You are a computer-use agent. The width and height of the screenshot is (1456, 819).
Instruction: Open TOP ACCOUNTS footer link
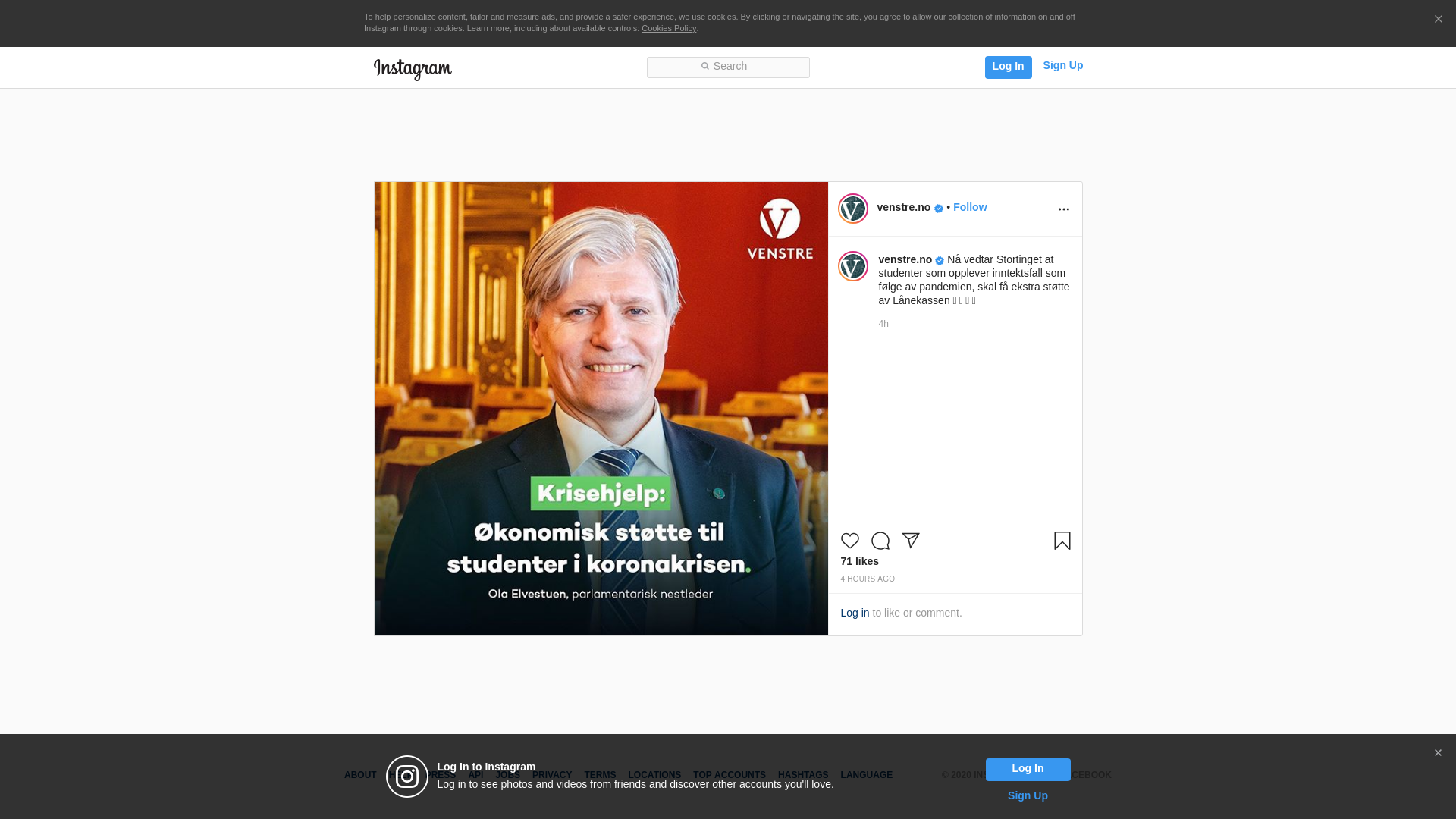730,775
